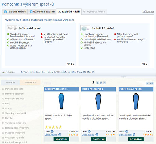Click Cena klubu link for Pamir G95 XL
Viewport: 156px width, 144px height.
pyautogui.click(x=51, y=135)
